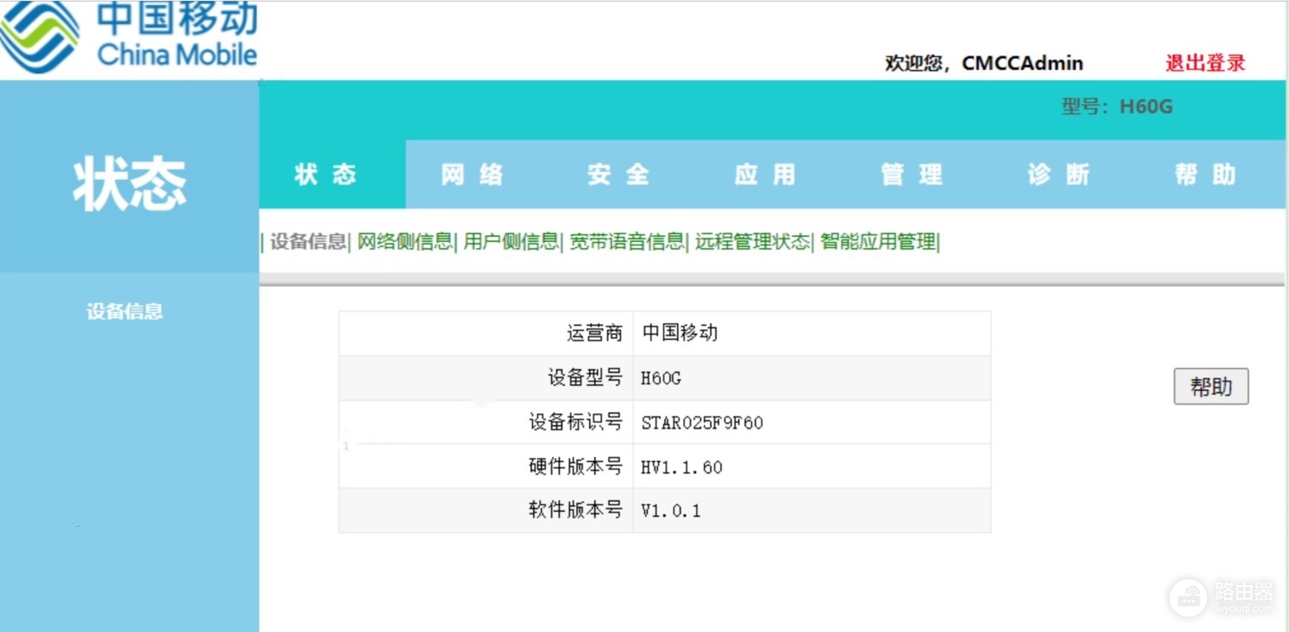Click the V1.0.1 software version
Image resolution: width=1289 pixels, height=632 pixels.
[x=671, y=511]
